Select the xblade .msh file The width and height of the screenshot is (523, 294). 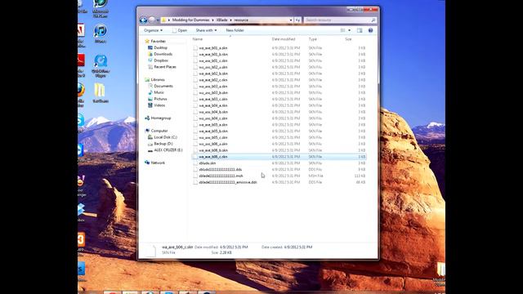(x=221, y=176)
